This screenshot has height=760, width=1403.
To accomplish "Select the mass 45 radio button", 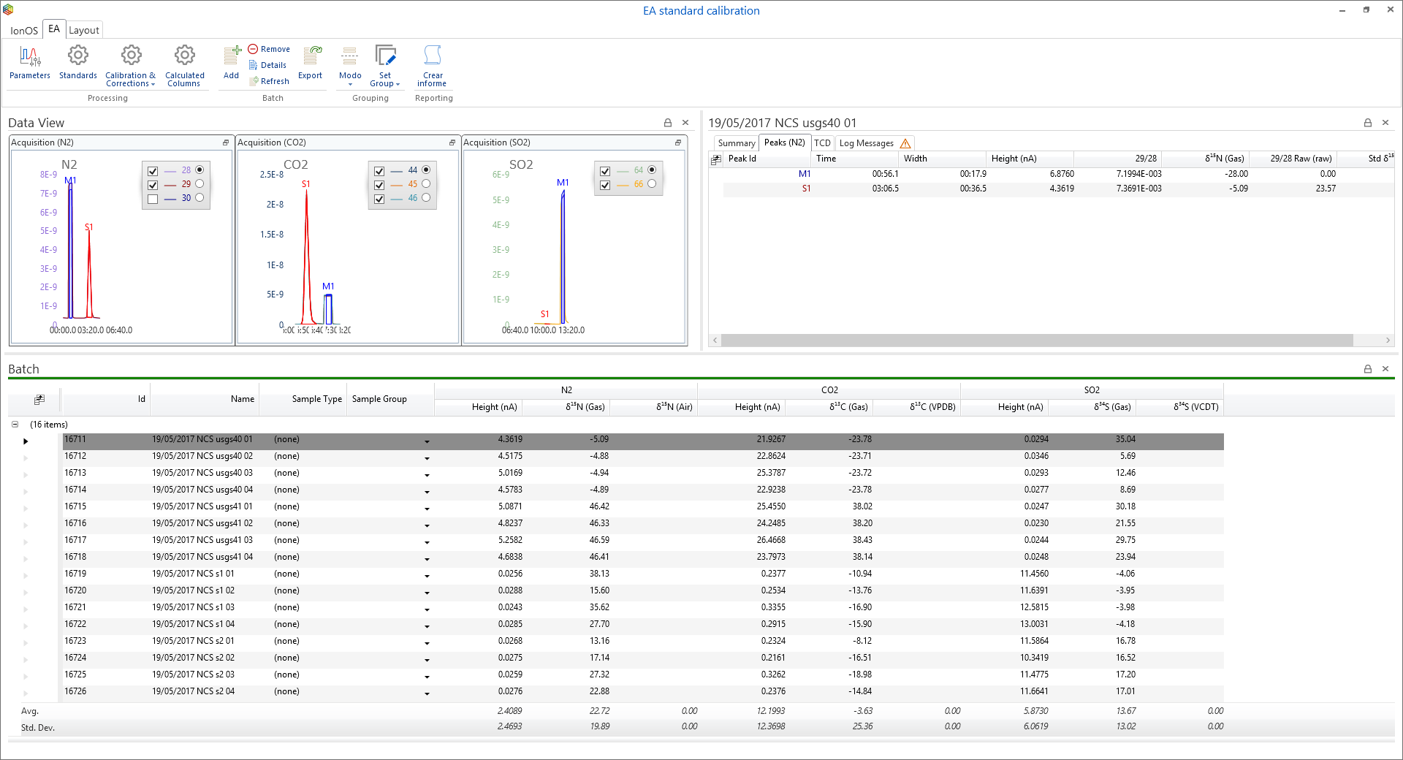I will [426, 184].
